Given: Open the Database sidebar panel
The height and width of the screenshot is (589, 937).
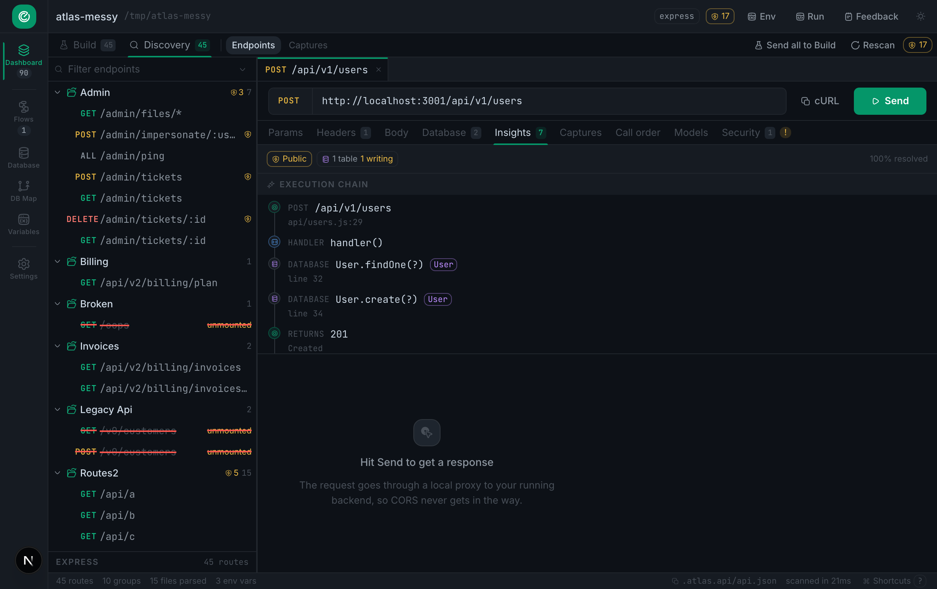Looking at the screenshot, I should click(24, 158).
